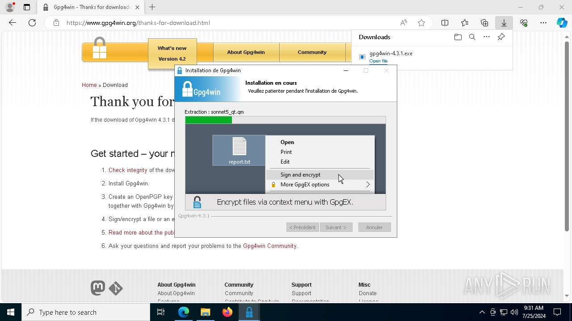Open network status tray icon

point(504,312)
